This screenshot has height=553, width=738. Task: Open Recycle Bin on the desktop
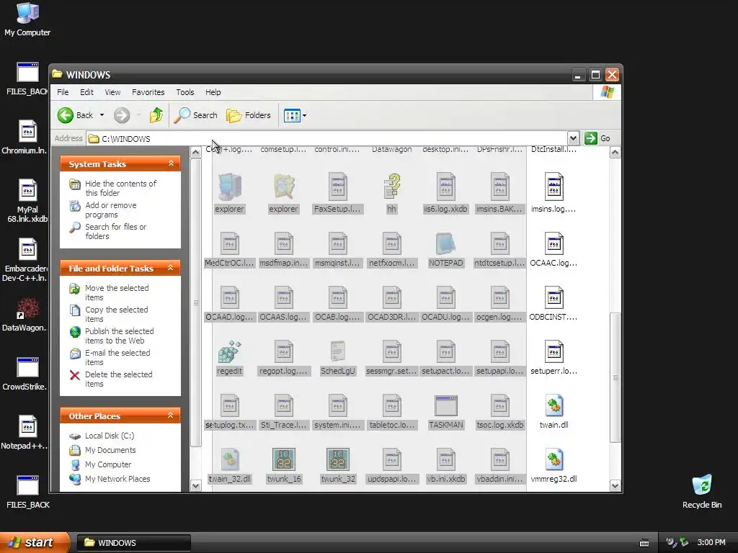(x=702, y=491)
